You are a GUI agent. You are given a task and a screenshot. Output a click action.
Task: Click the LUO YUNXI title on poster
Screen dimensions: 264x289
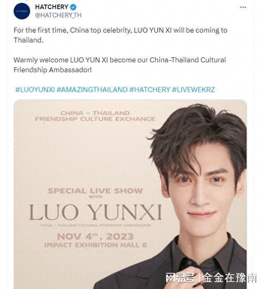[95, 212]
